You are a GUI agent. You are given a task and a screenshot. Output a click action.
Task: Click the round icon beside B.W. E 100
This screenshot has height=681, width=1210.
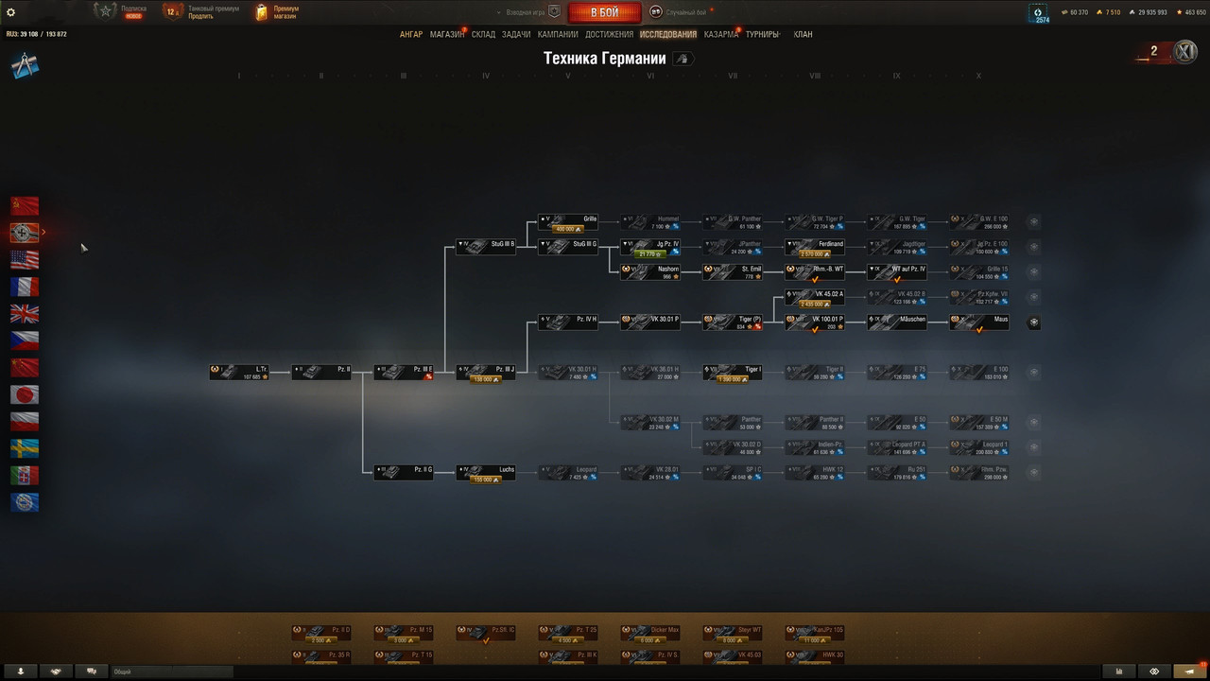click(x=1034, y=222)
